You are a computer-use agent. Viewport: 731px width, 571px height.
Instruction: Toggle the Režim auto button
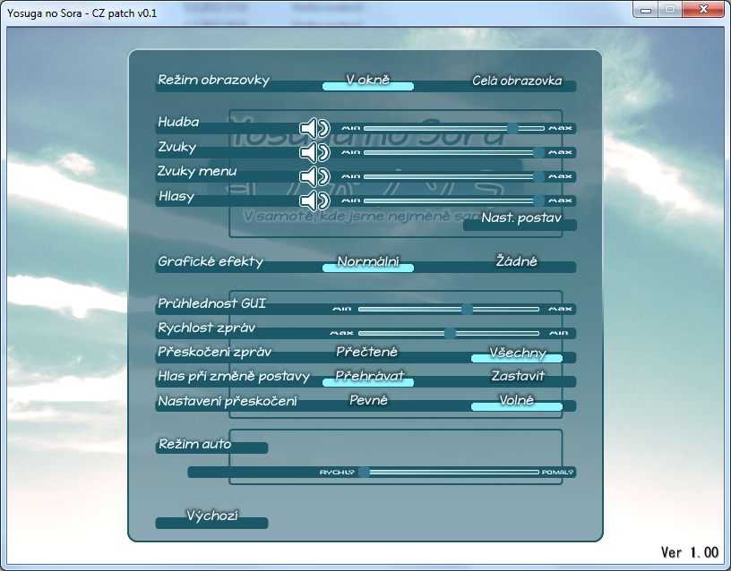211,446
